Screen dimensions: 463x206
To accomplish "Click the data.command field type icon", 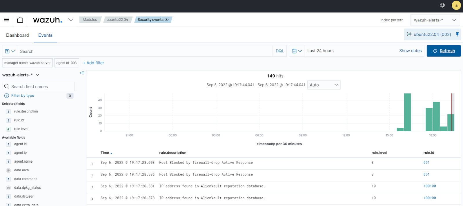I will 8,179.
